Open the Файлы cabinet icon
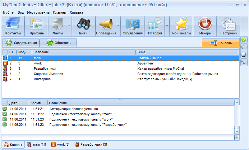The width and height of the screenshot is (249, 150). tap(58, 26)
